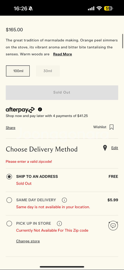Open Same Day Delivery info icon
Screen dimensions: 124x270
click(64, 200)
